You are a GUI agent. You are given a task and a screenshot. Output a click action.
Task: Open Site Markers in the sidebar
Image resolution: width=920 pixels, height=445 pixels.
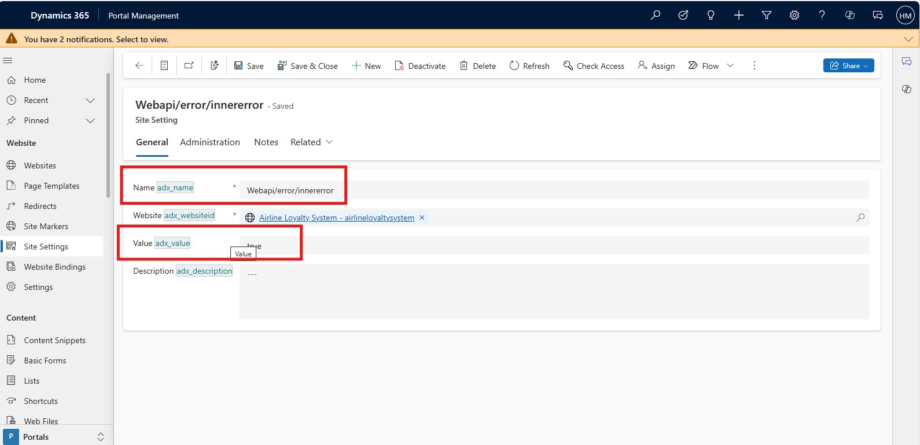click(x=46, y=226)
